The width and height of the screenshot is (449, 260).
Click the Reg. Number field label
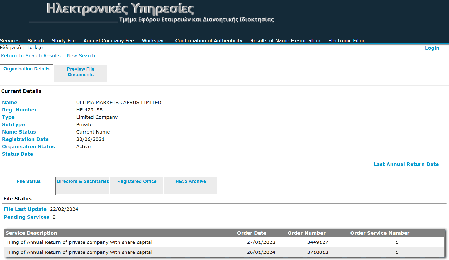[x=19, y=110]
